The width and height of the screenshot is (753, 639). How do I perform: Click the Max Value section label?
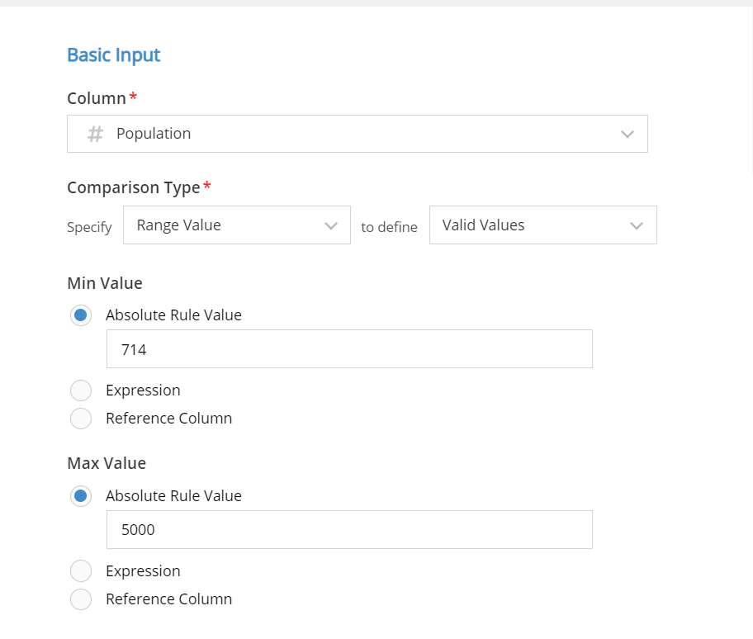coord(107,463)
